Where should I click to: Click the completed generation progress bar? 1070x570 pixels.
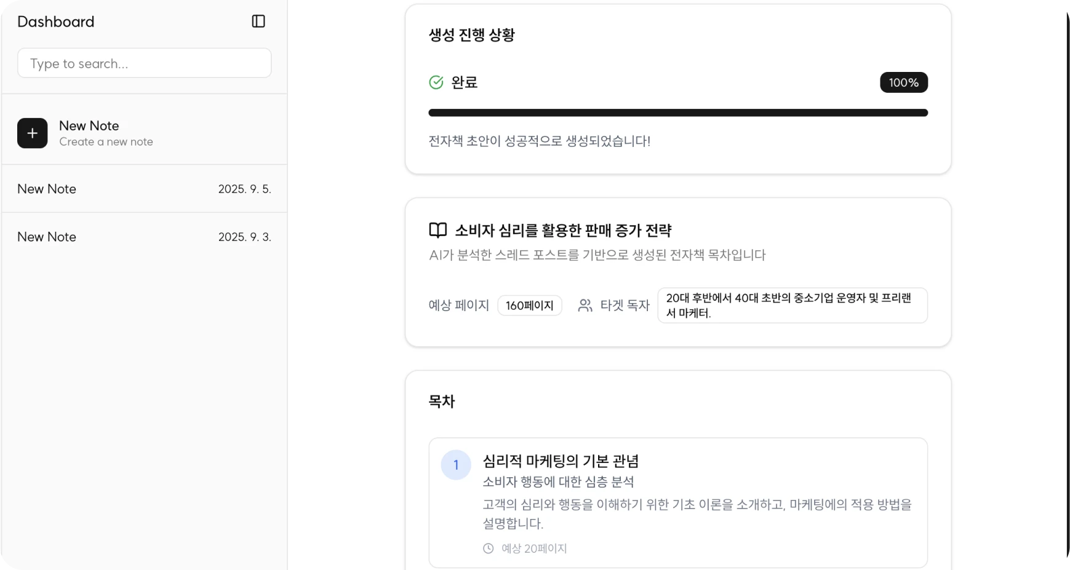(x=677, y=113)
